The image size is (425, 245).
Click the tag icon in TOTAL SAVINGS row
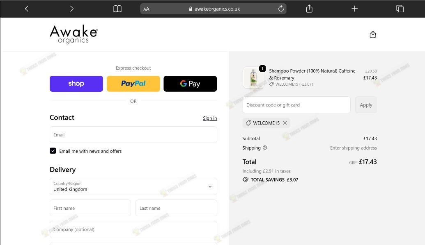[246, 179]
